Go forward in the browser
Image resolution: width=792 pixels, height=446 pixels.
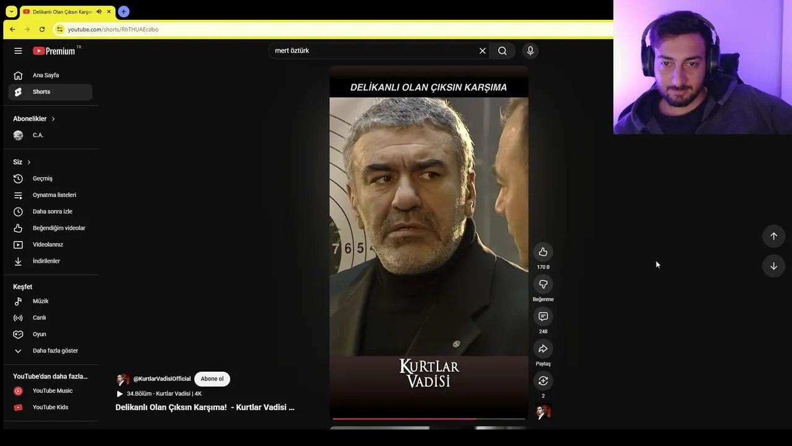coord(27,29)
